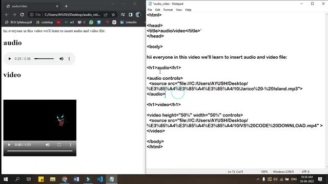Screen dimensions: 328x184
Task: Mute the audio player volume
Action: coord(61,59)
